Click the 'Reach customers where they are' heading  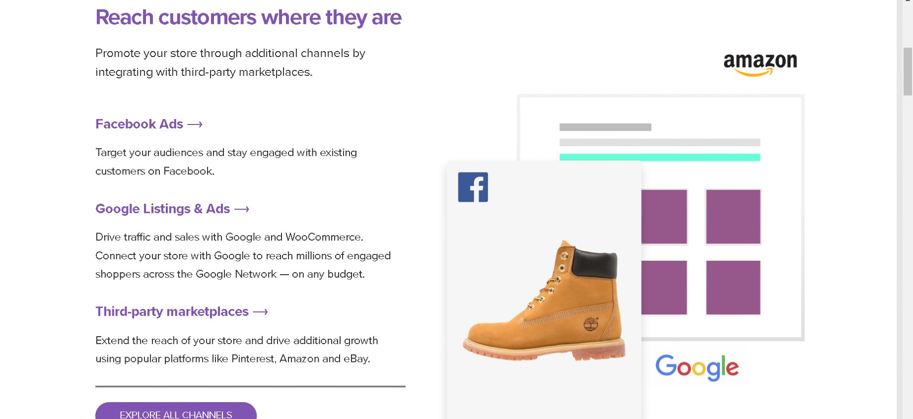(248, 17)
